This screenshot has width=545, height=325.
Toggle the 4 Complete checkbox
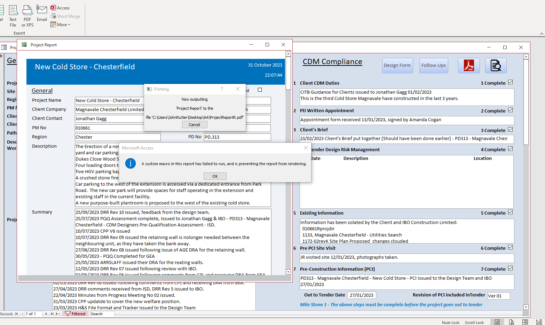pos(510,149)
